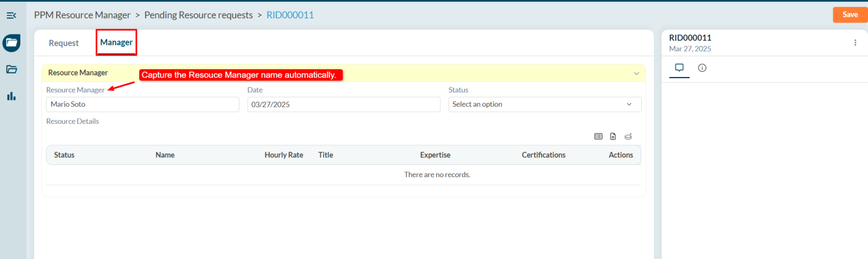
Task: Click the file upload icon above table
Action: (x=613, y=136)
